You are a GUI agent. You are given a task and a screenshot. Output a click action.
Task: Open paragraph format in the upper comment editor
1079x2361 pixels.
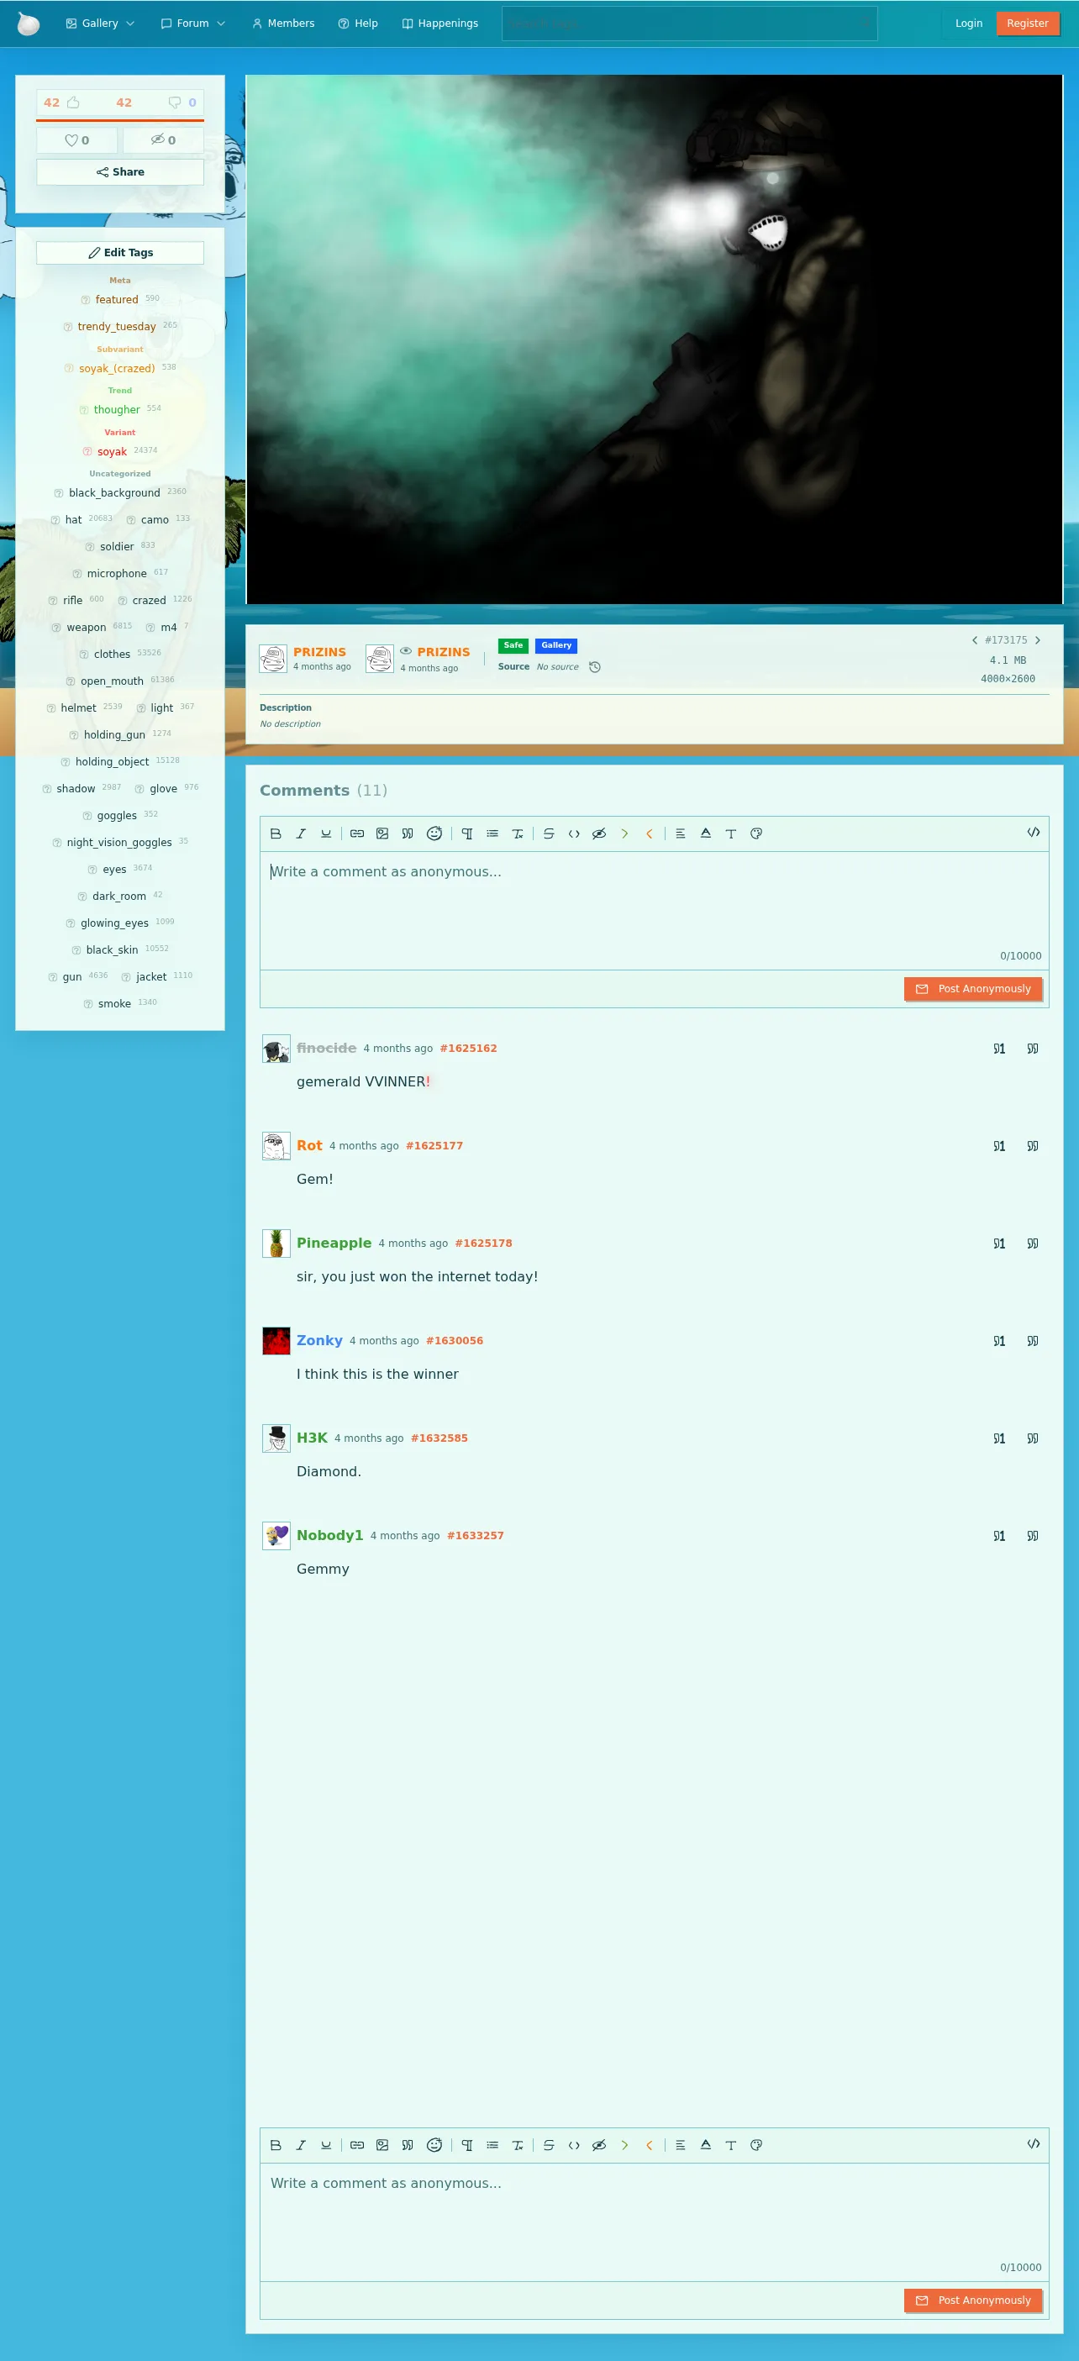point(467,834)
